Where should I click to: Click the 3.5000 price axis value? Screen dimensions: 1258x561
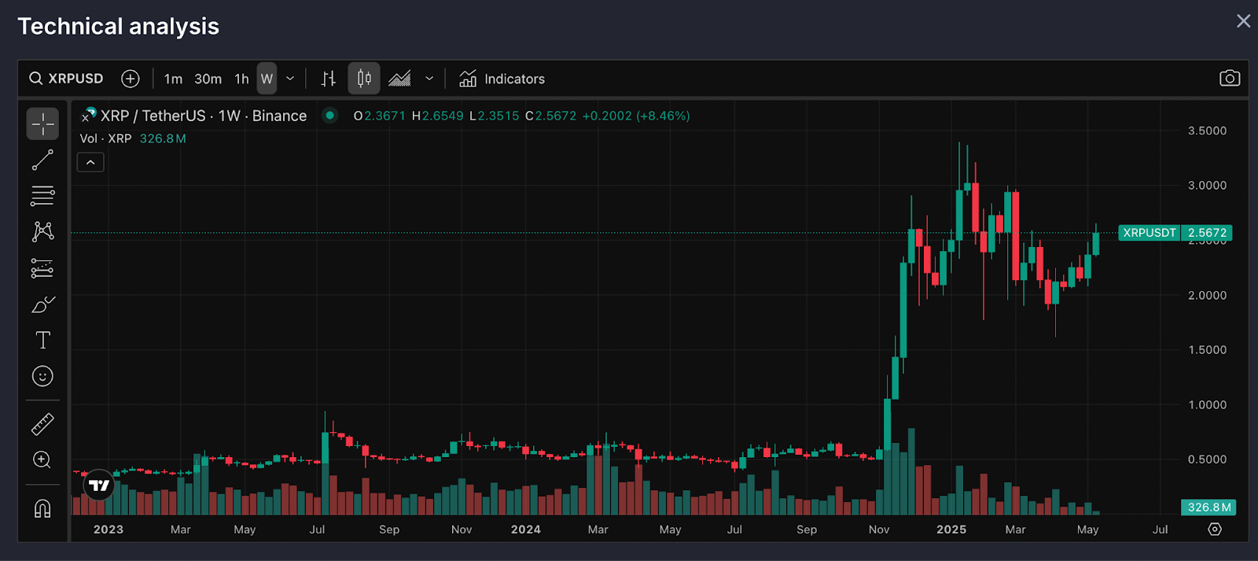1207,131
